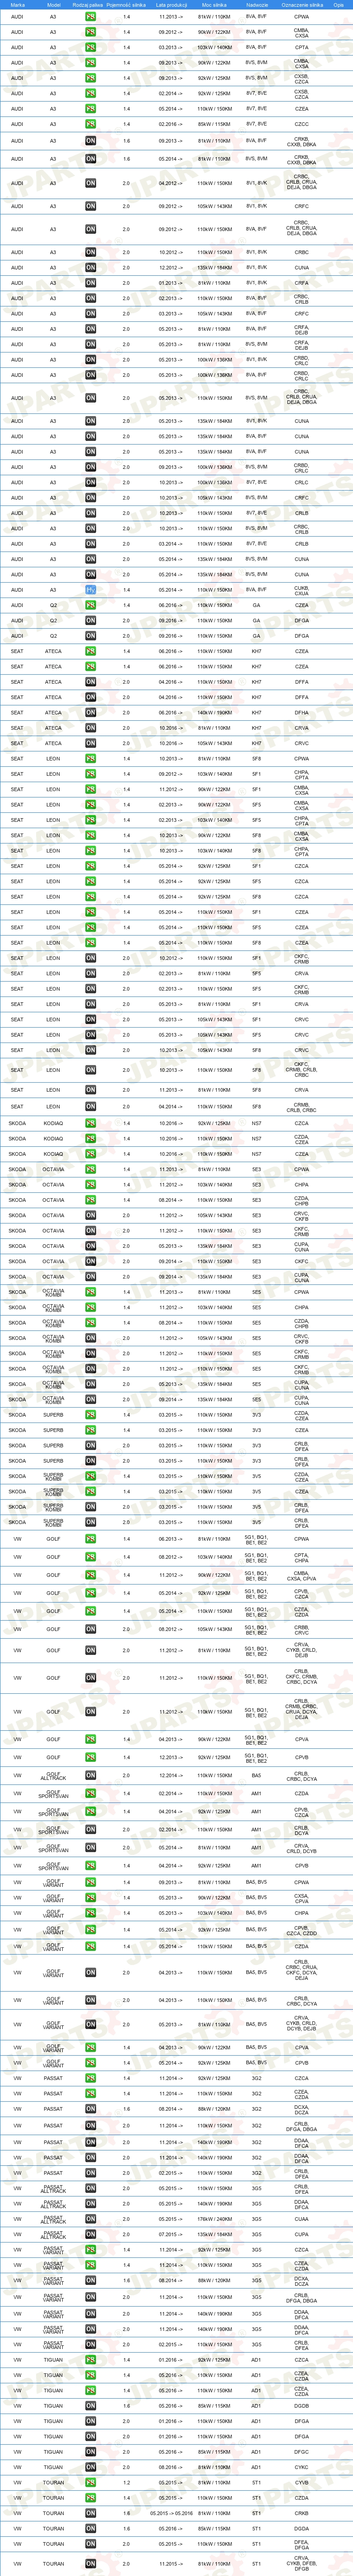353x2576 pixels.
Task: Select the CUKB, CXUA engine code cell
Action: coord(302,589)
